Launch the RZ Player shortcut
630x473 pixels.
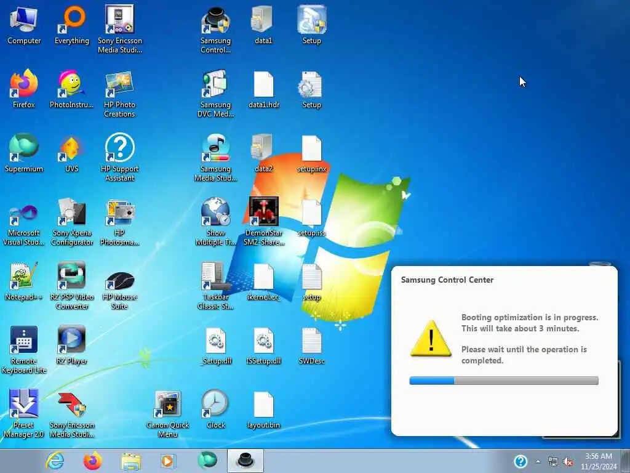click(71, 345)
